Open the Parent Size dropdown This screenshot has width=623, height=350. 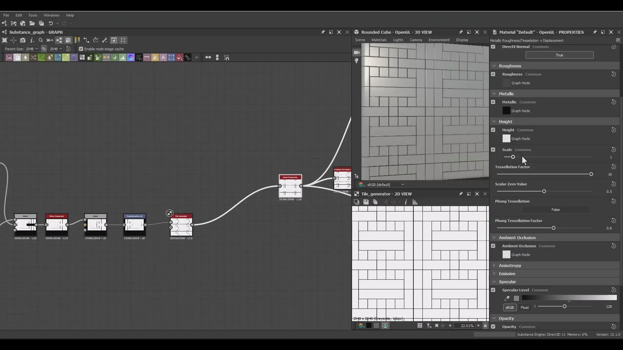[31, 49]
